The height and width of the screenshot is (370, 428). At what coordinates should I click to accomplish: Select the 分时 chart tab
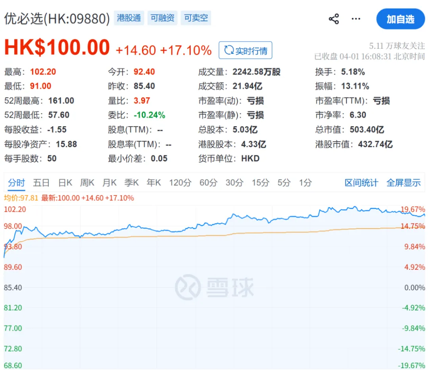coord(16,182)
